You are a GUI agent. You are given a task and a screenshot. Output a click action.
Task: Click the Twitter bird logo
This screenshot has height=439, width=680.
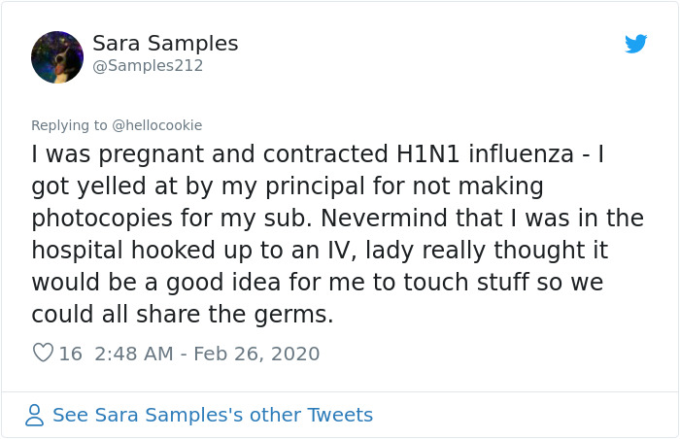click(636, 44)
